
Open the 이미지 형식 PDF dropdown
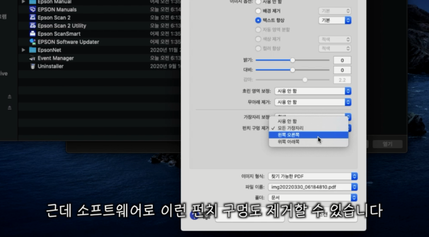click(313, 176)
